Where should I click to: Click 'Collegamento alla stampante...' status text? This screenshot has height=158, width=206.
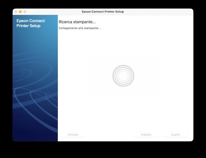click(x=80, y=28)
